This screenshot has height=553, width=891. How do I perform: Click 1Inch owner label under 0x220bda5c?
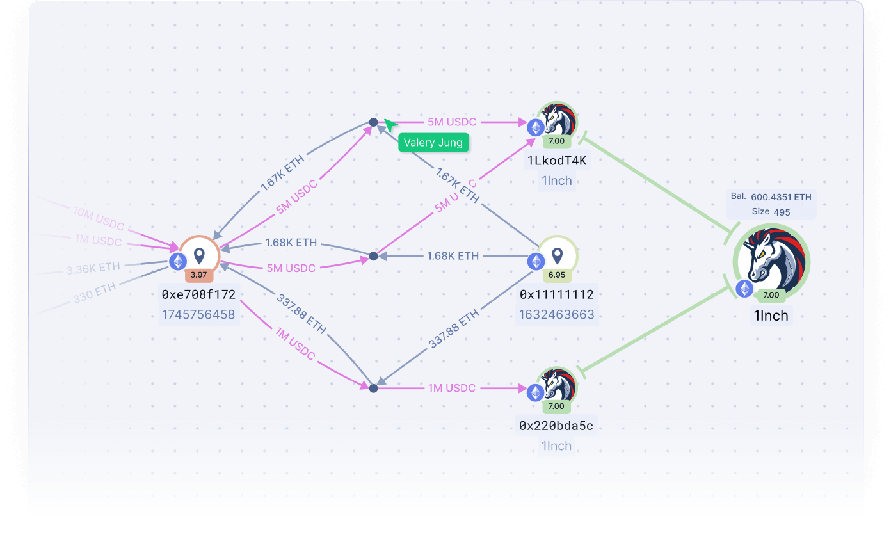pyautogui.click(x=556, y=446)
